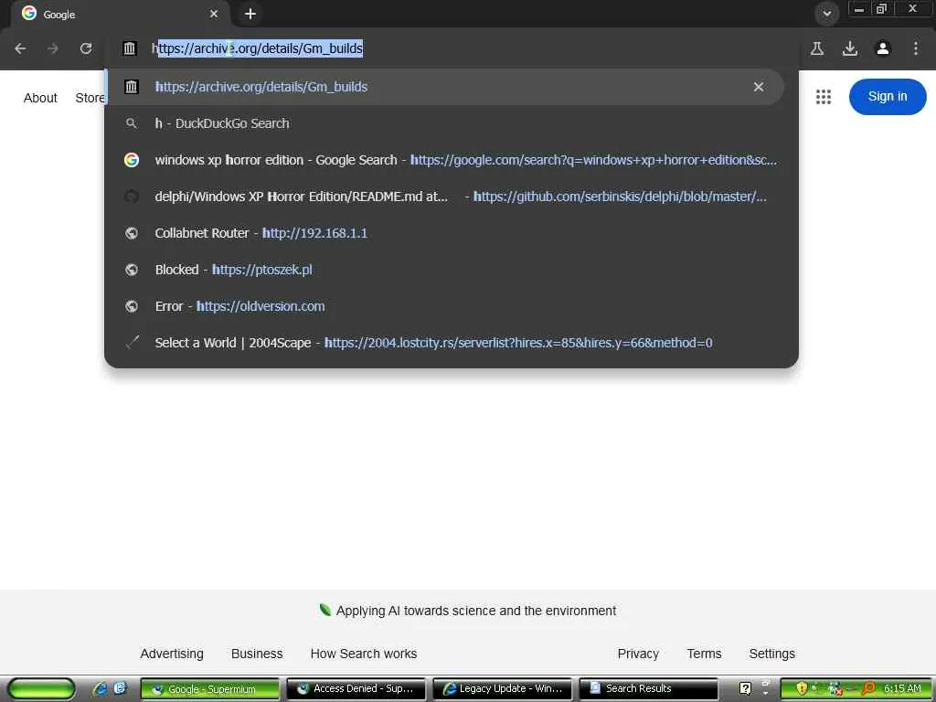The height and width of the screenshot is (702, 936).
Task: Open How Search works link
Action: 364,654
